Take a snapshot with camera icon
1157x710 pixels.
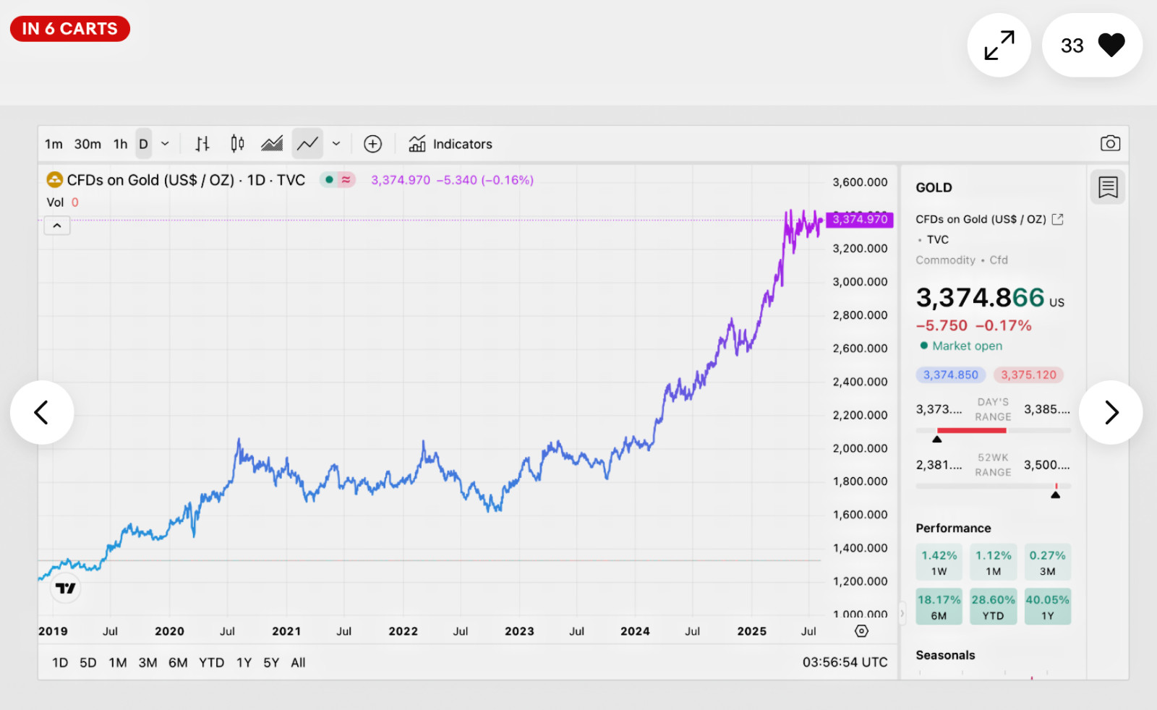coord(1110,143)
